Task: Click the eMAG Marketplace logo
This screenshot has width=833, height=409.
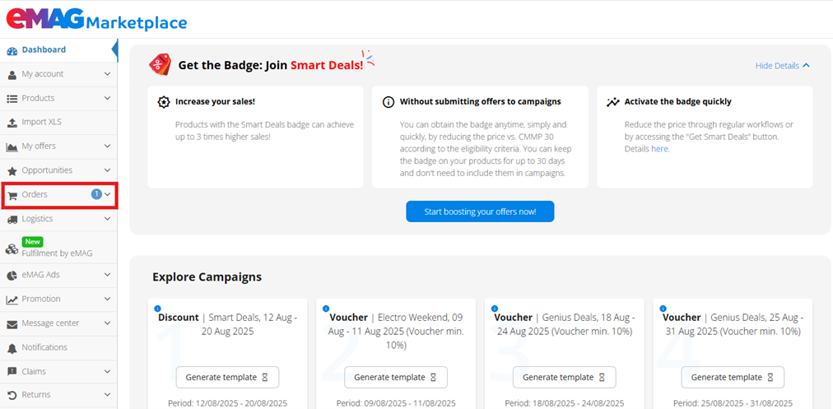Action: point(96,21)
